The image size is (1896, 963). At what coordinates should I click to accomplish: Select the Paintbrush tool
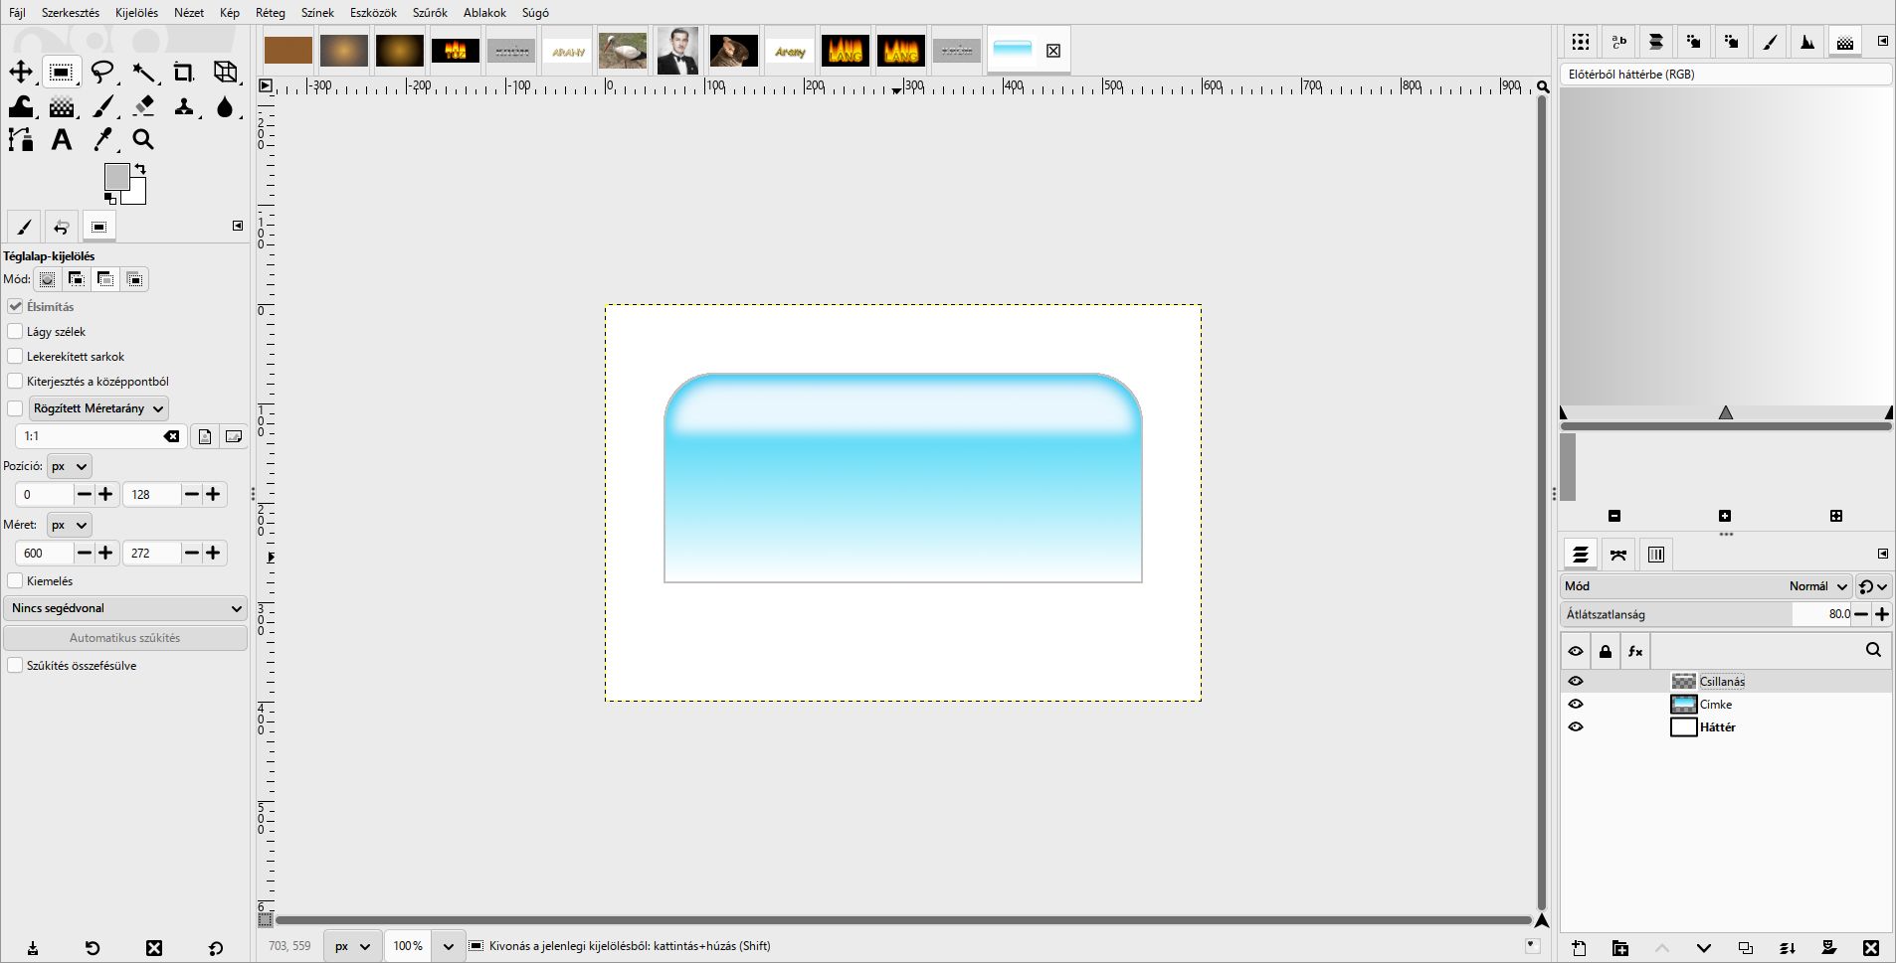coord(103,106)
